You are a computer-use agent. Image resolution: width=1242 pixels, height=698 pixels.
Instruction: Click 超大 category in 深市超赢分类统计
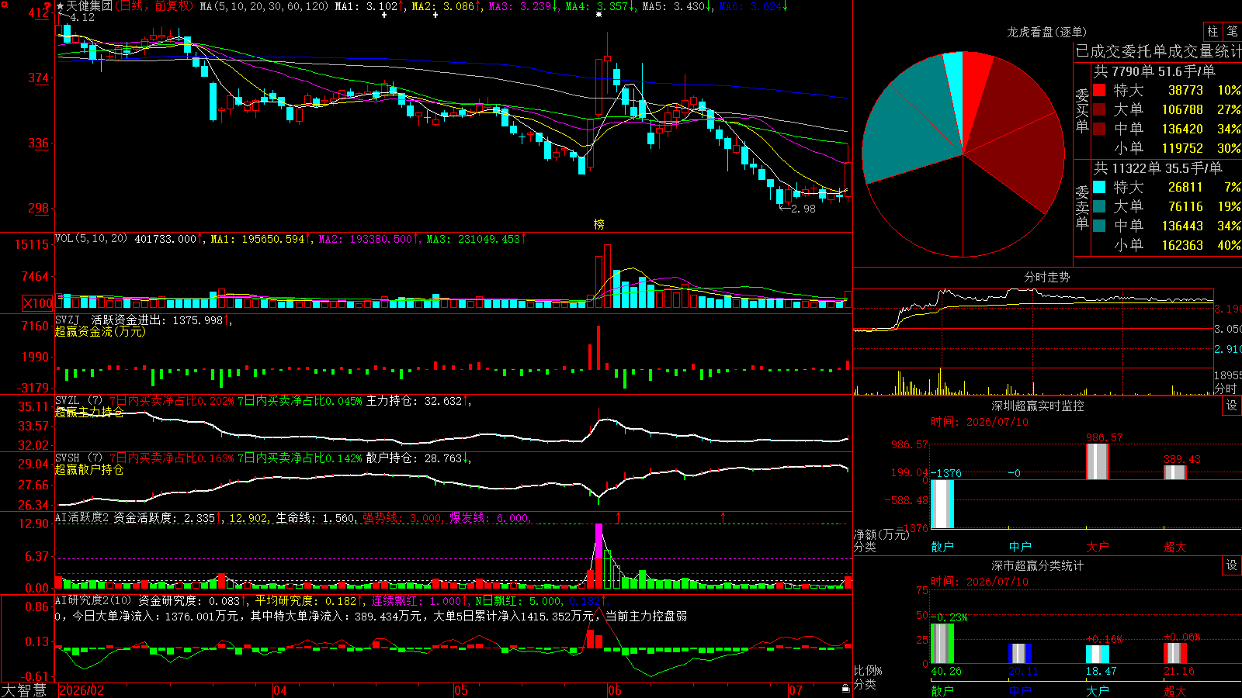[x=1175, y=691]
